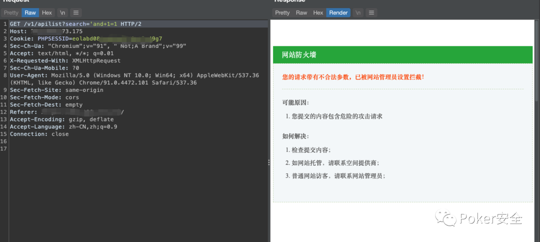Click the 网站防火墙 green header text
This screenshot has height=242, width=540.
[x=299, y=55]
